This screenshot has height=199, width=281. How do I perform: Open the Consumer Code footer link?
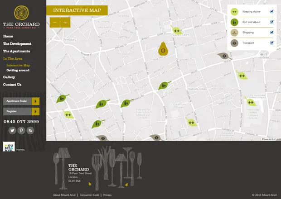89,195
